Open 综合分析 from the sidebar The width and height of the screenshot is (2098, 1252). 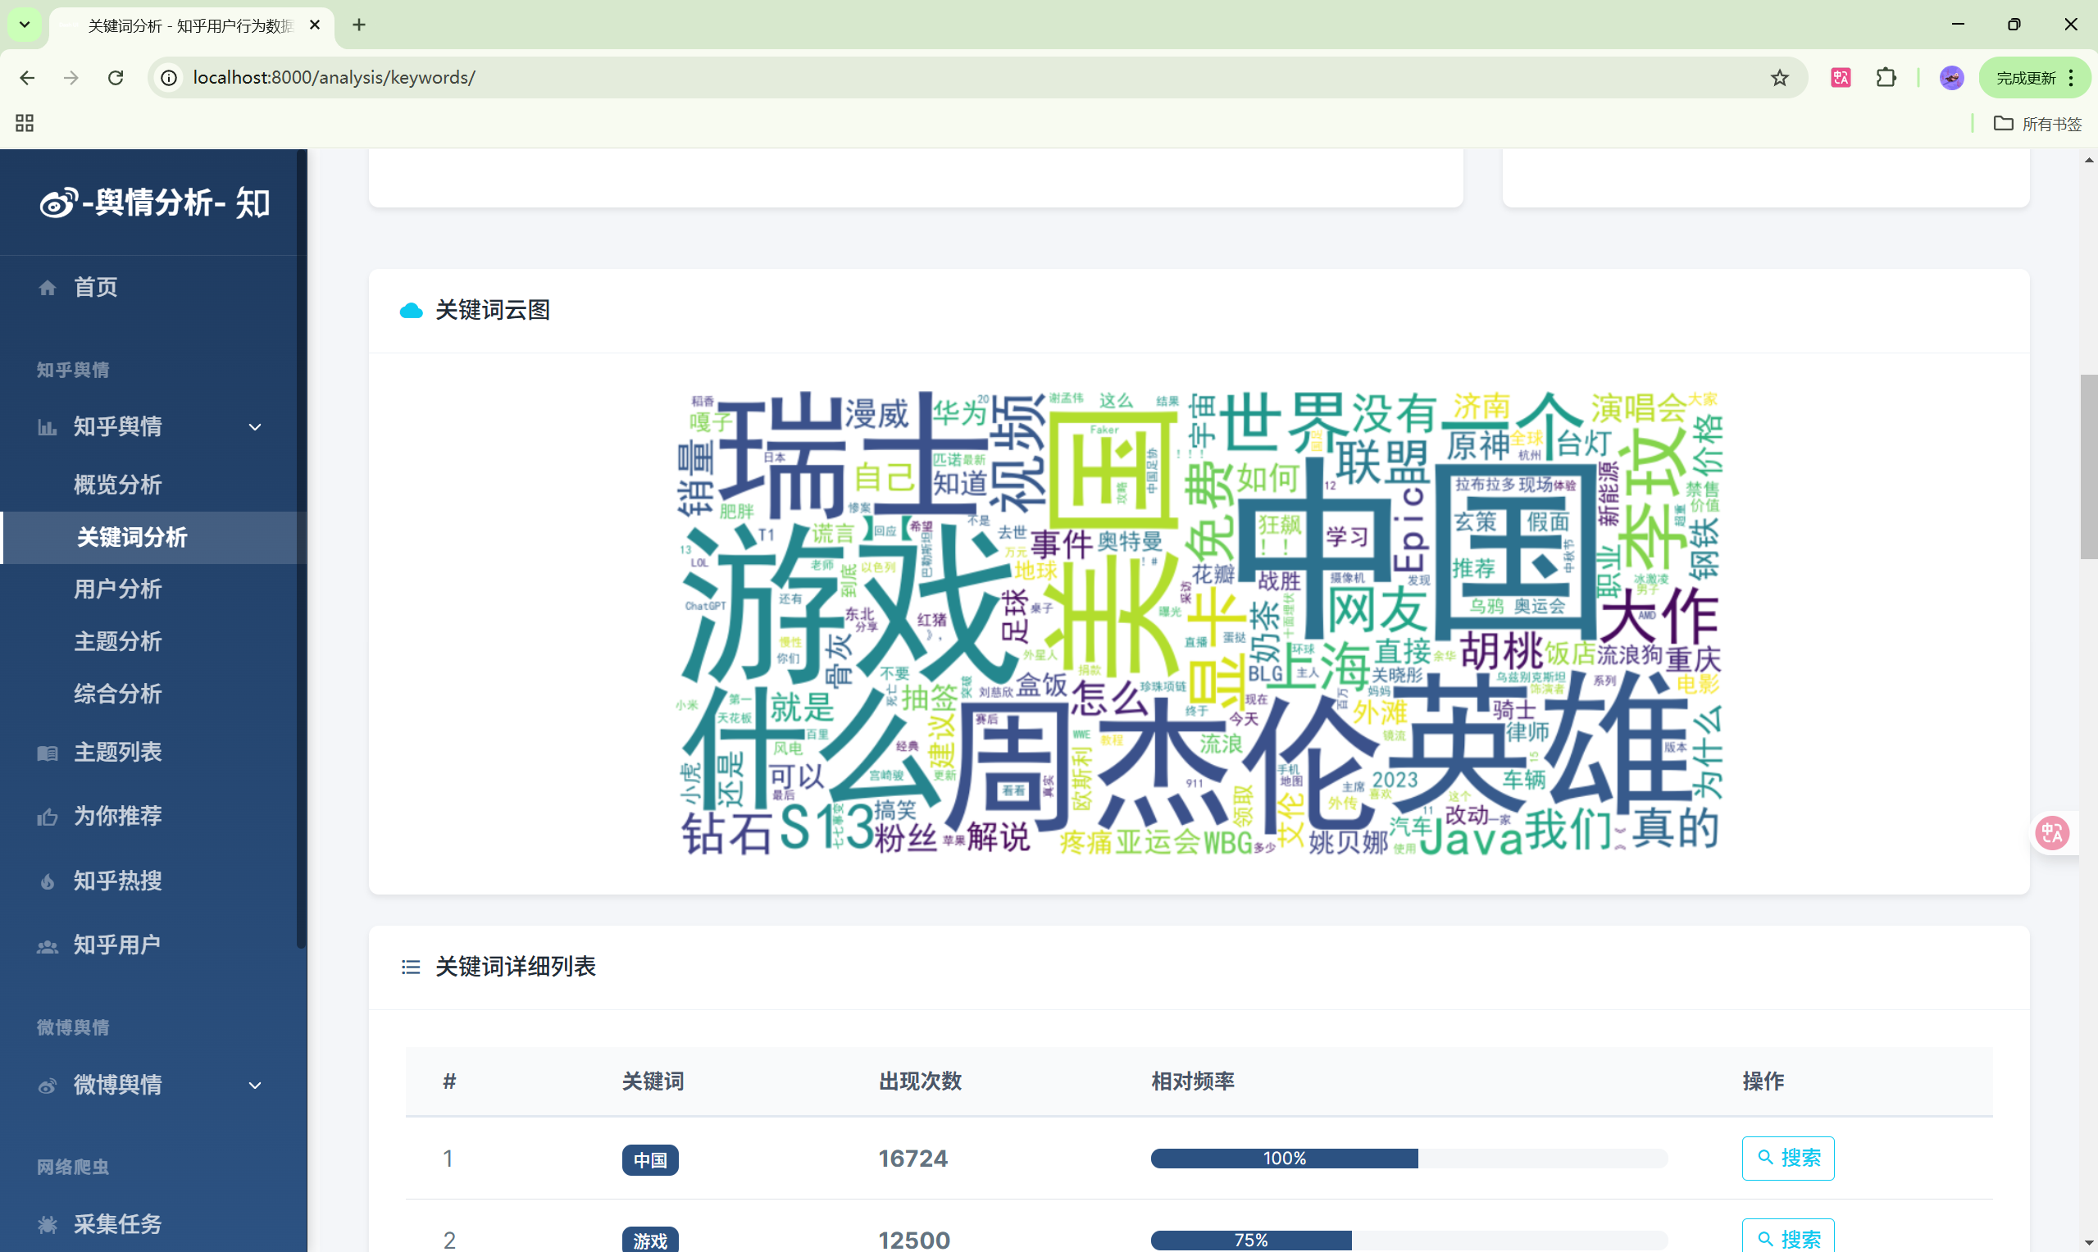117,694
